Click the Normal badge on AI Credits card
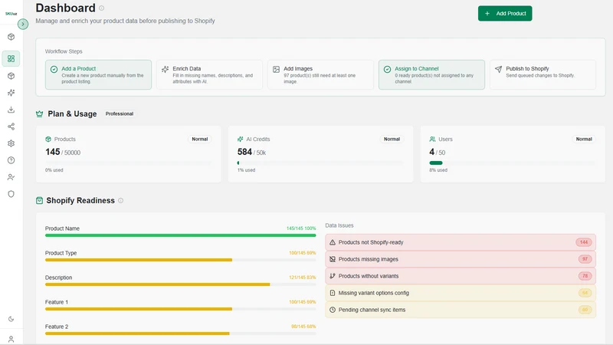 pos(392,139)
